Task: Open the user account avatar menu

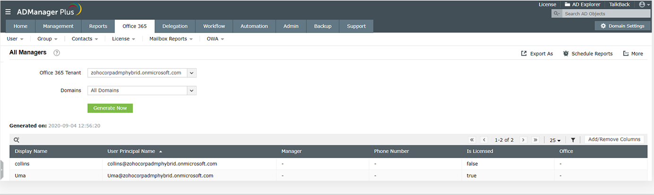Action: pyautogui.click(x=645, y=4)
